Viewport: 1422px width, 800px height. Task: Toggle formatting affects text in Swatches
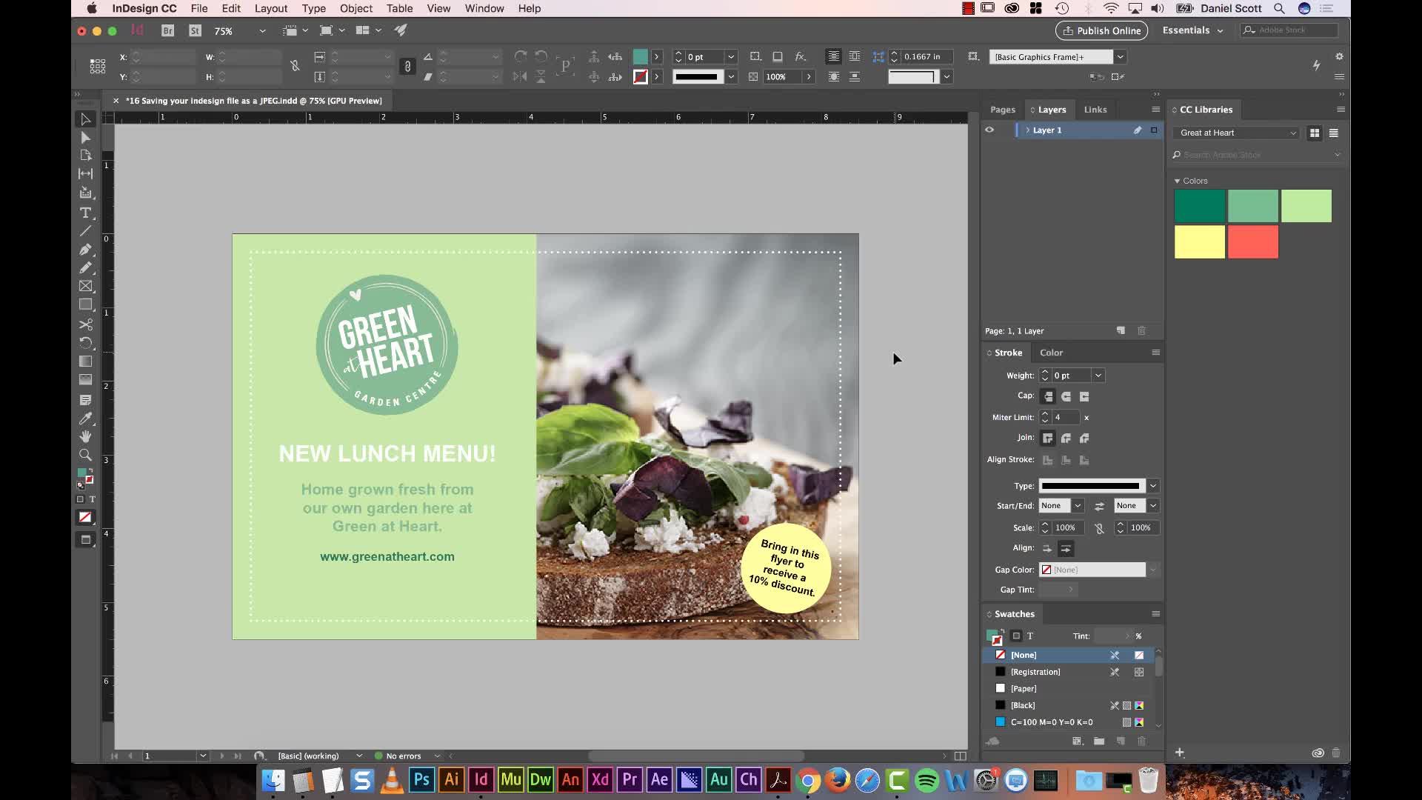1029,636
